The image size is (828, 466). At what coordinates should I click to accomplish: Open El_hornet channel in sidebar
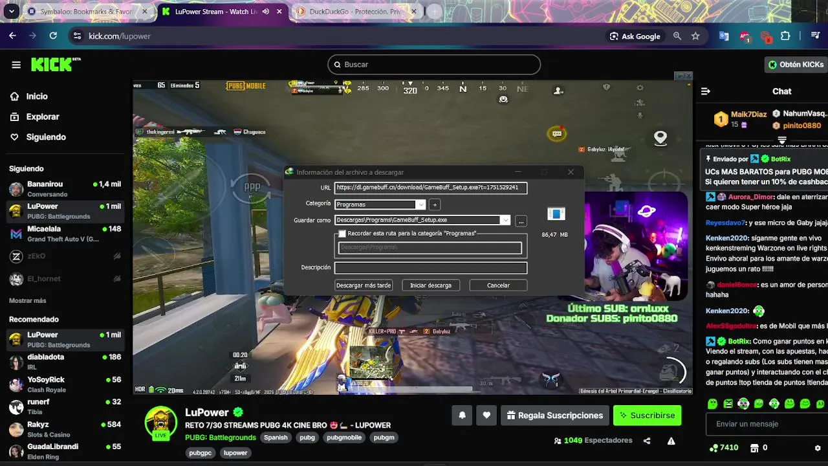point(64,279)
